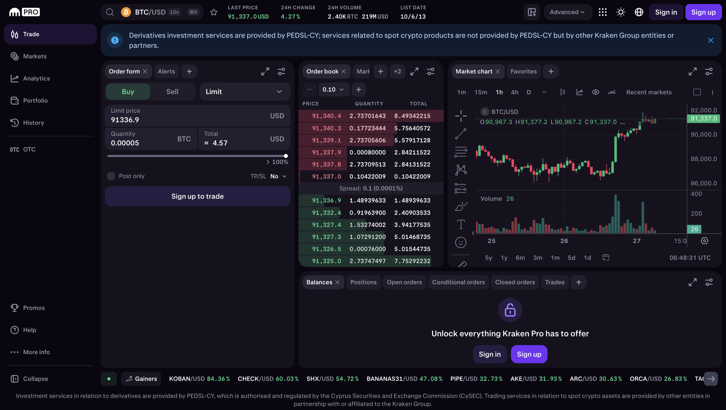
Task: Expand the Market chart panel to fullscreen
Action: pos(693,71)
